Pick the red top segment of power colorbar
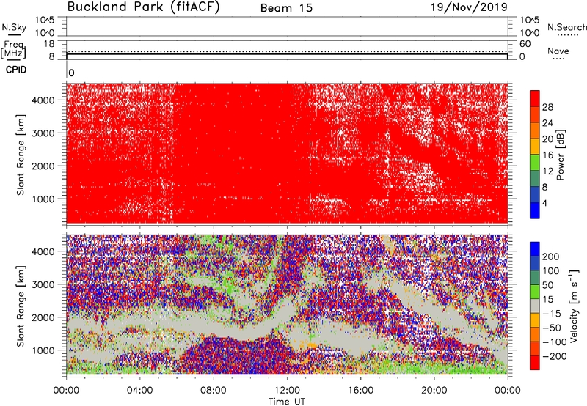This screenshot has height=406, width=587. click(x=535, y=99)
